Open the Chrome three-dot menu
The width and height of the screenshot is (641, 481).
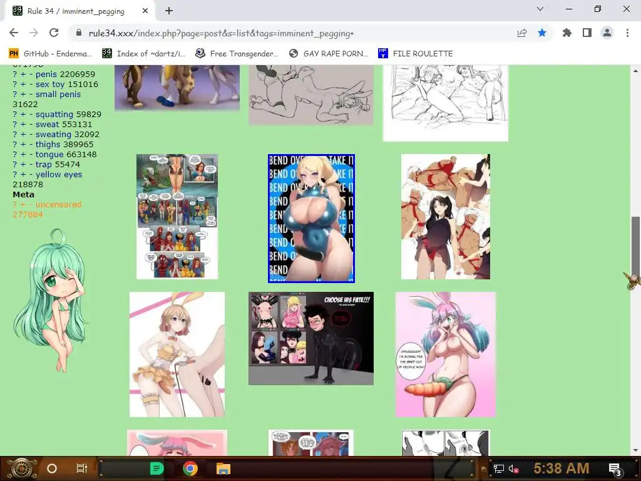click(627, 33)
